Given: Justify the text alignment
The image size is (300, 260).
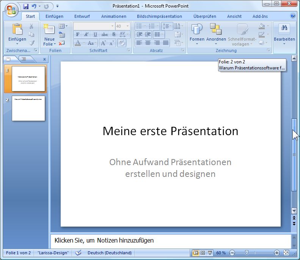Looking at the screenshot, I should click(x=166, y=43).
